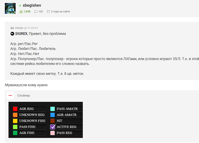Open the SIGREX mention link
Viewport: 199px width, 143px height.
coord(21,34)
